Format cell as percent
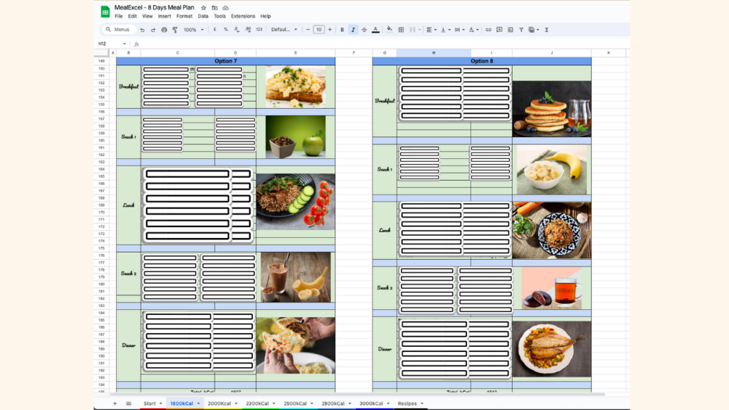The width and height of the screenshot is (729, 410). tap(226, 30)
